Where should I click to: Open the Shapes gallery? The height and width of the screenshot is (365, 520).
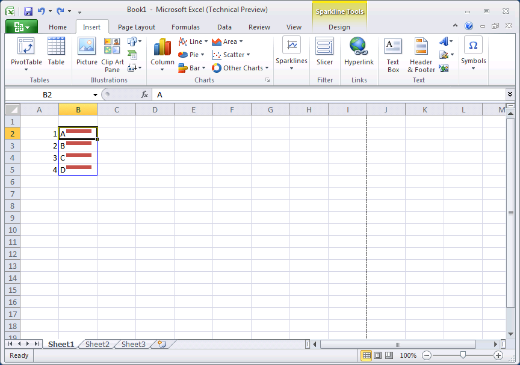(135, 41)
